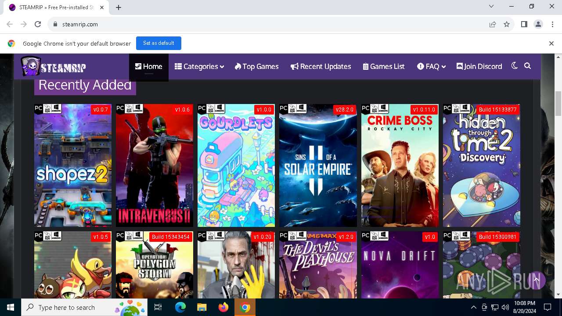Click the Build 15343454 badge

(170, 237)
